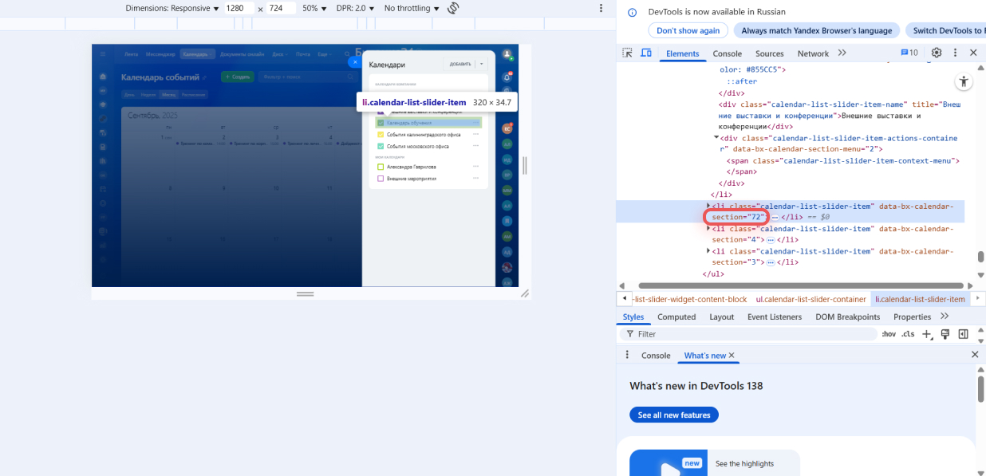Viewport: 986px width, 476px height.
Task: Expand the li element with section 4
Action: 708,229
